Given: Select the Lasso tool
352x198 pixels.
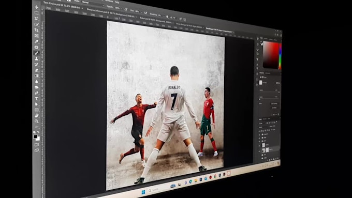Looking at the screenshot, I should pos(36,19).
